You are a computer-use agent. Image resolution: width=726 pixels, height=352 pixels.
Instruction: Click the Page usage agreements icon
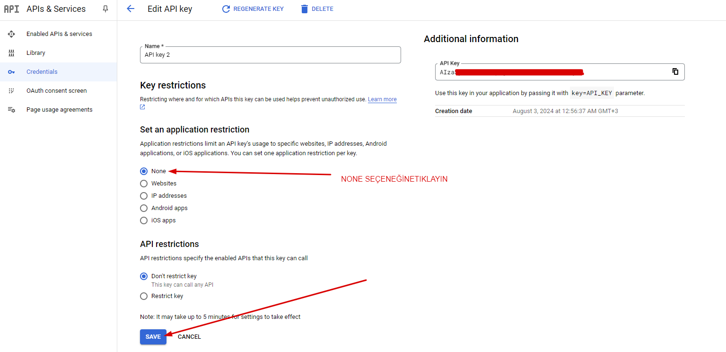pyautogui.click(x=11, y=110)
